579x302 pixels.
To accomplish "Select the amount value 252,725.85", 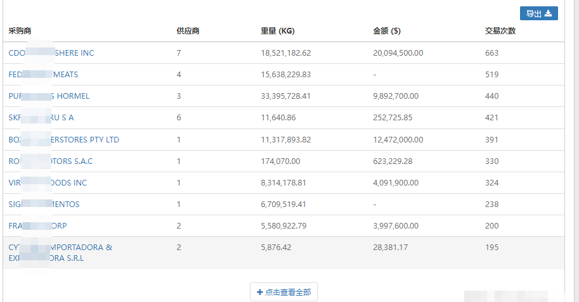I will 393,118.
